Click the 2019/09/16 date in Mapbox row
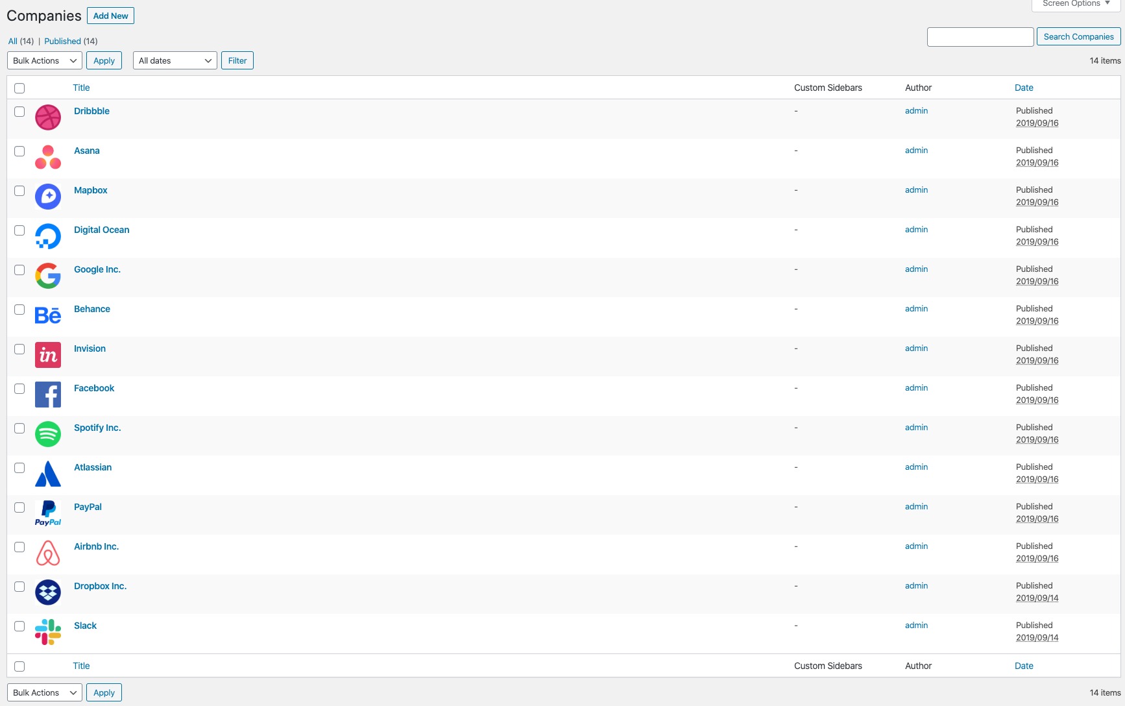 click(x=1037, y=202)
